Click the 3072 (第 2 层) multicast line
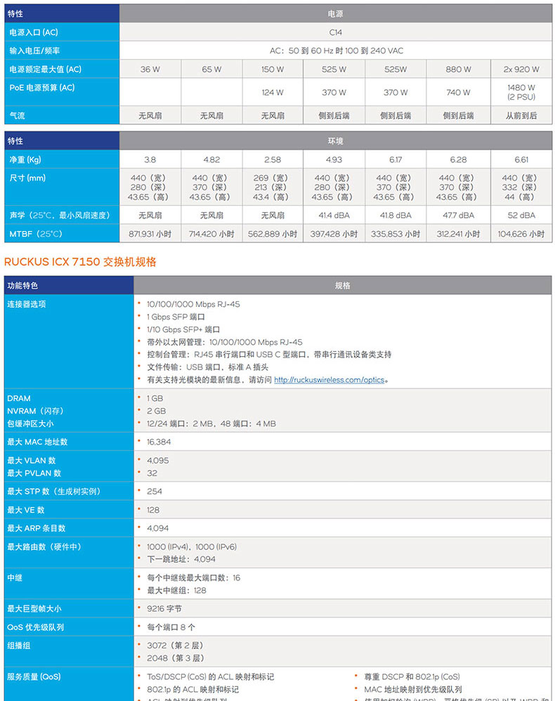This screenshot has width=555, height=701. pyautogui.click(x=176, y=646)
